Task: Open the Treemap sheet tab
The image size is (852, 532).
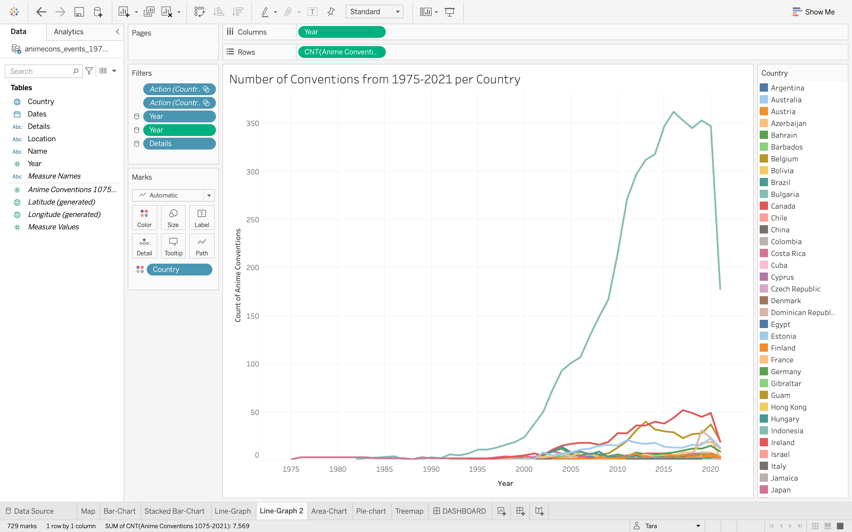Action: [409, 511]
